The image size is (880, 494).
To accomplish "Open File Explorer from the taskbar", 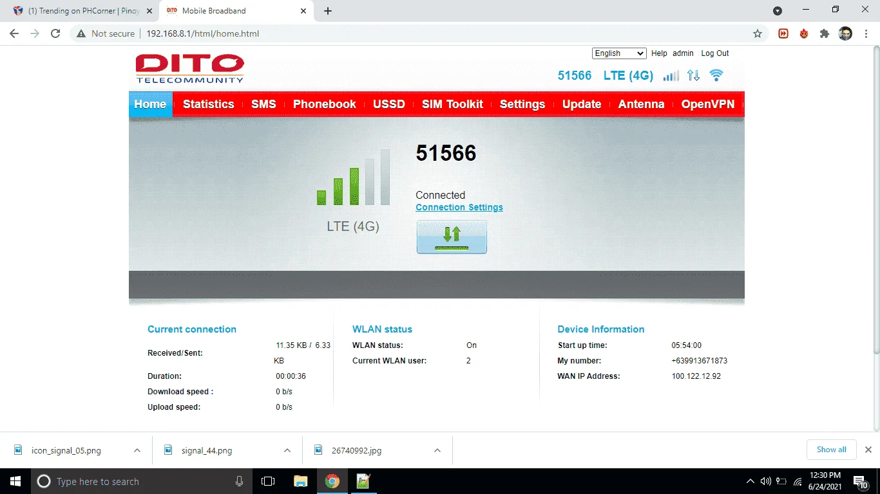I will pos(300,481).
